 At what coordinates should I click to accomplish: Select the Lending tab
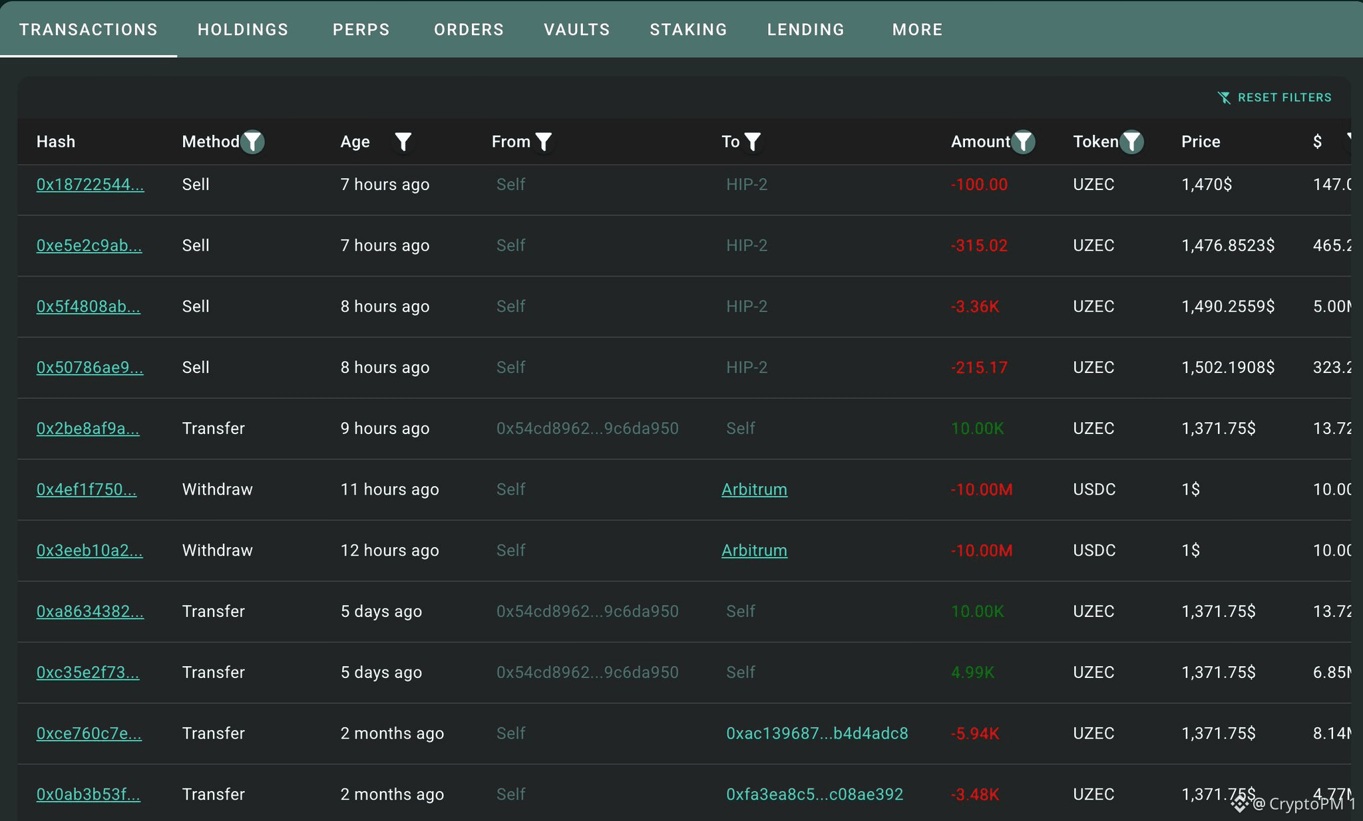tap(805, 29)
